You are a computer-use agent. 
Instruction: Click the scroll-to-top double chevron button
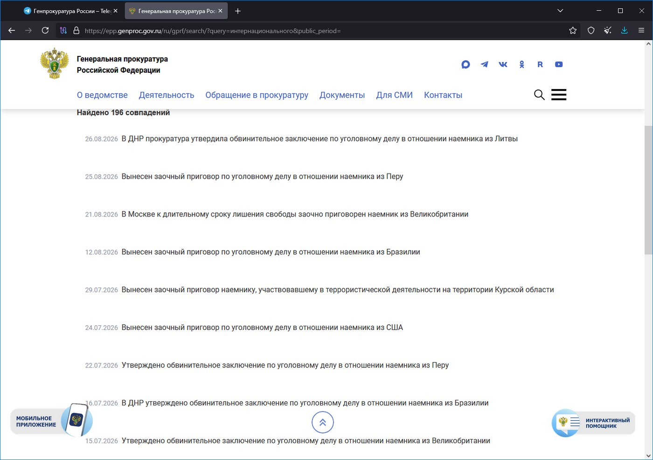click(x=323, y=423)
